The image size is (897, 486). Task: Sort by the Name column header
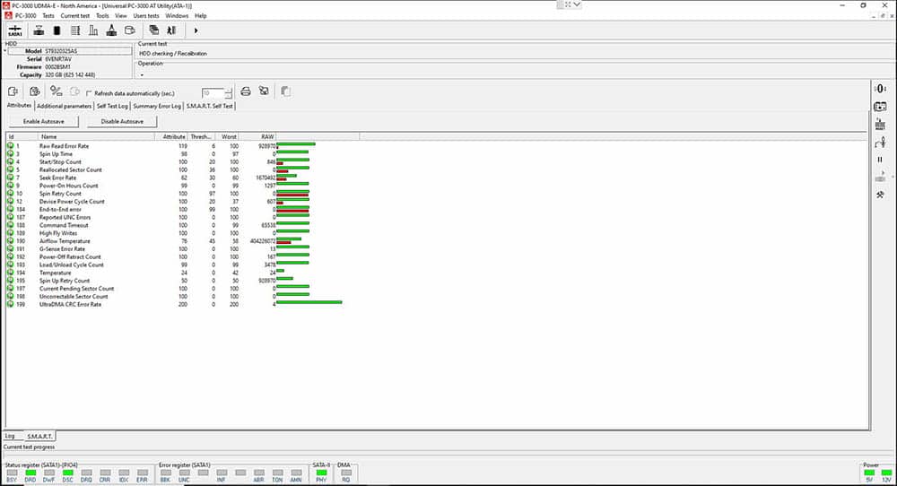click(x=96, y=136)
